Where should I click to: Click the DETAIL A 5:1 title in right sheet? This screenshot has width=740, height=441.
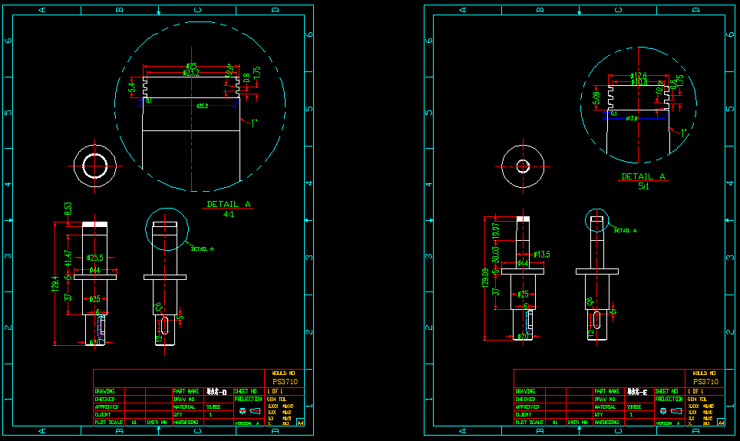point(643,181)
